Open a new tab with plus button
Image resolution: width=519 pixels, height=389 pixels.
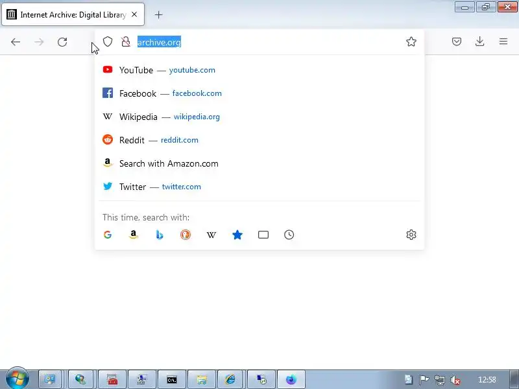click(158, 14)
